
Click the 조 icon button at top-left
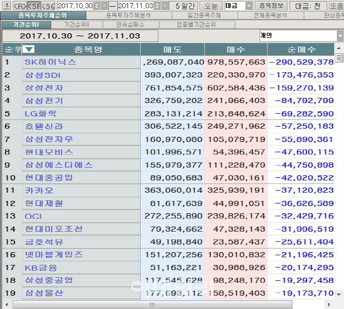[6, 6]
